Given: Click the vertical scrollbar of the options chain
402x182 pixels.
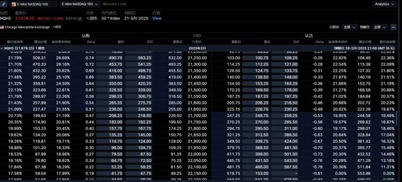Looking at the screenshot, I should pyautogui.click(x=397, y=120).
